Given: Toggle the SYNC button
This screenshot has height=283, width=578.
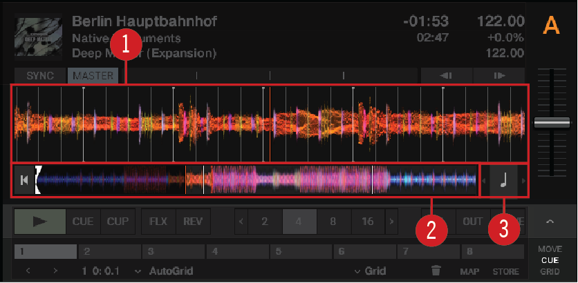Looking at the screenshot, I should point(39,76).
